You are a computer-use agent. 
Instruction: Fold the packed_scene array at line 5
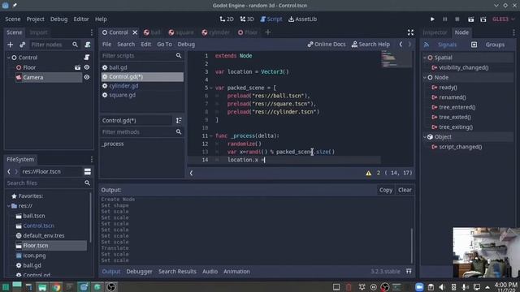coord(211,88)
